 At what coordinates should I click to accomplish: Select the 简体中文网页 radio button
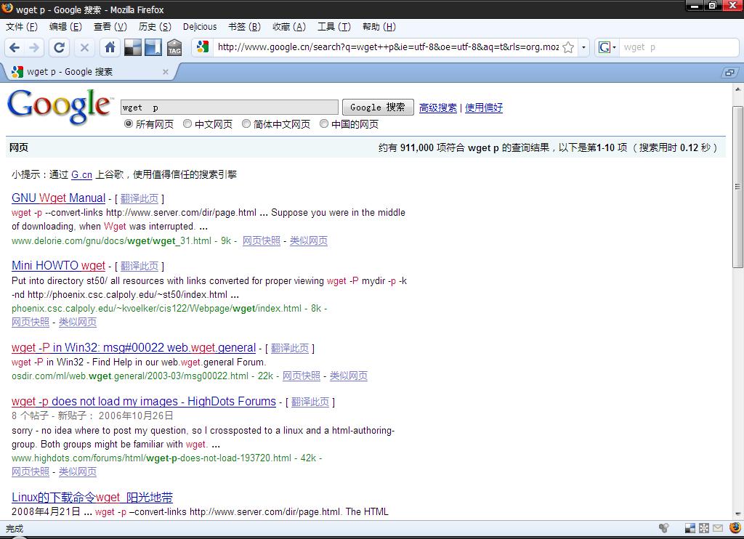(246, 123)
